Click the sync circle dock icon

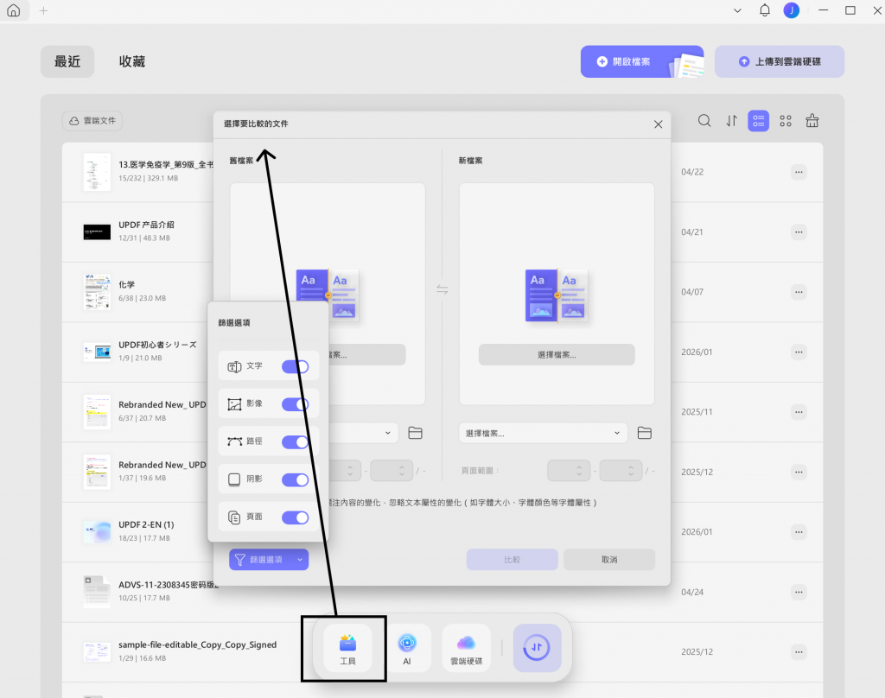(x=537, y=648)
